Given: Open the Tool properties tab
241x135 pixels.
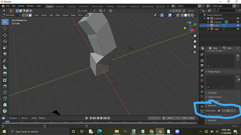Looking at the screenshot, I should pos(202,54).
